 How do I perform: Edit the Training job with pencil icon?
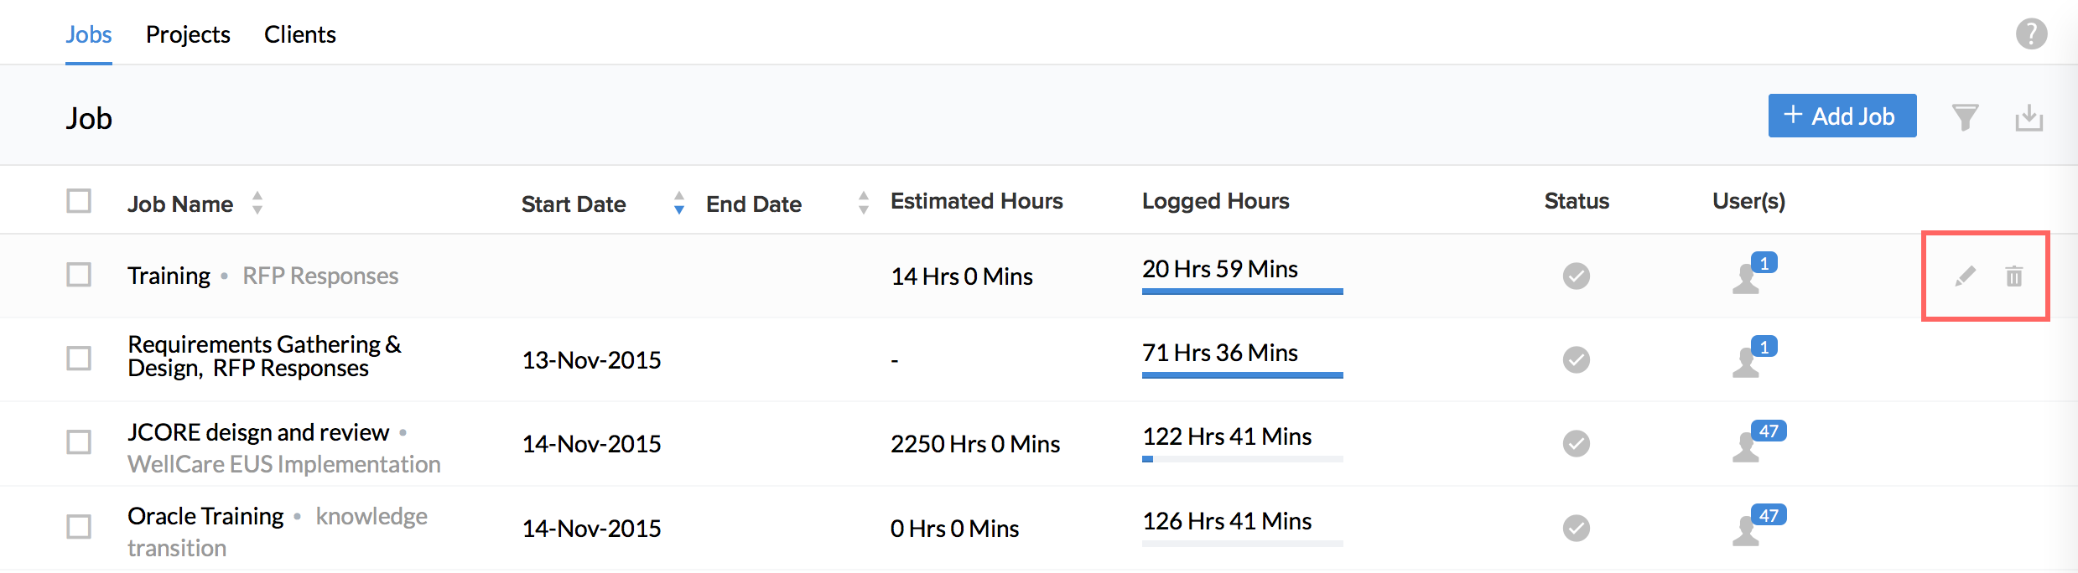1965,276
